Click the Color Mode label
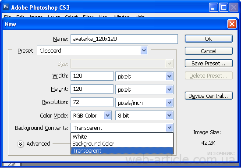The width and height of the screenshot is (241, 168). click(54, 115)
